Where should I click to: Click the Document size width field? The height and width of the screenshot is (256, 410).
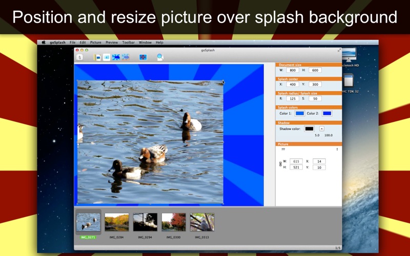point(293,70)
